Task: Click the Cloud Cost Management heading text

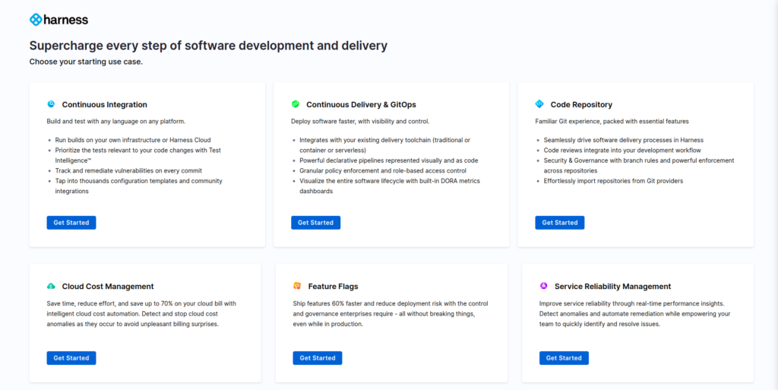Action: pos(108,287)
